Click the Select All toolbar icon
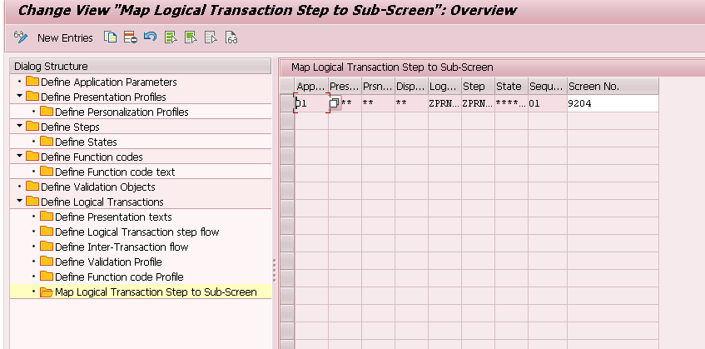The height and width of the screenshot is (349, 705). point(171,37)
